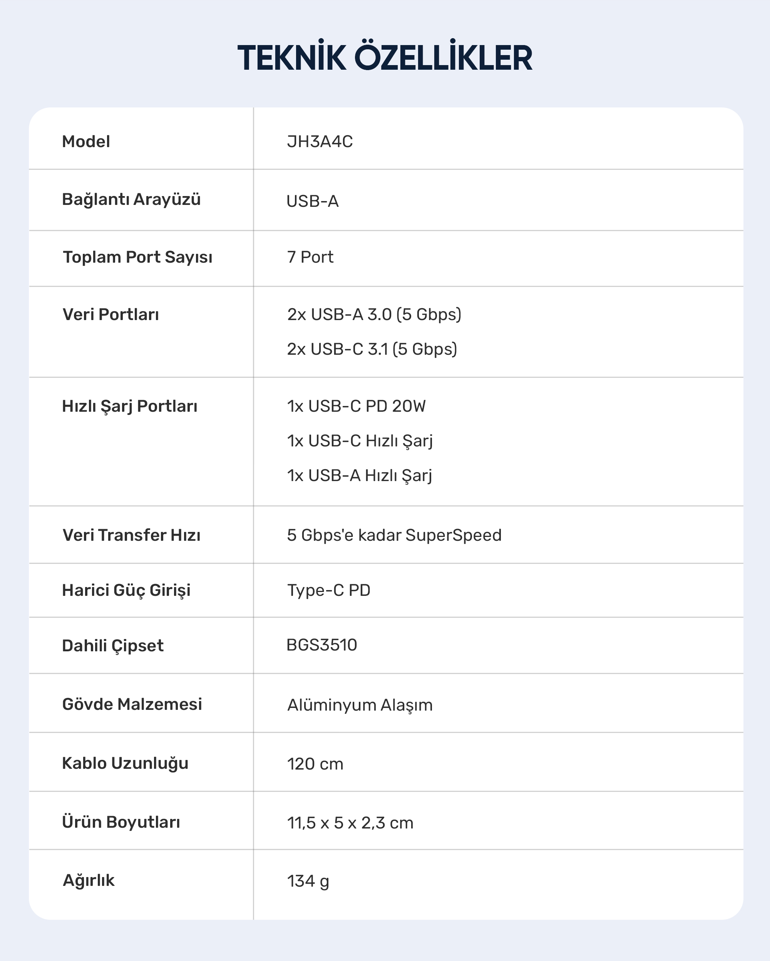Click the 5 Gbps SuperSpeed value
The image size is (770, 961).
click(x=394, y=535)
